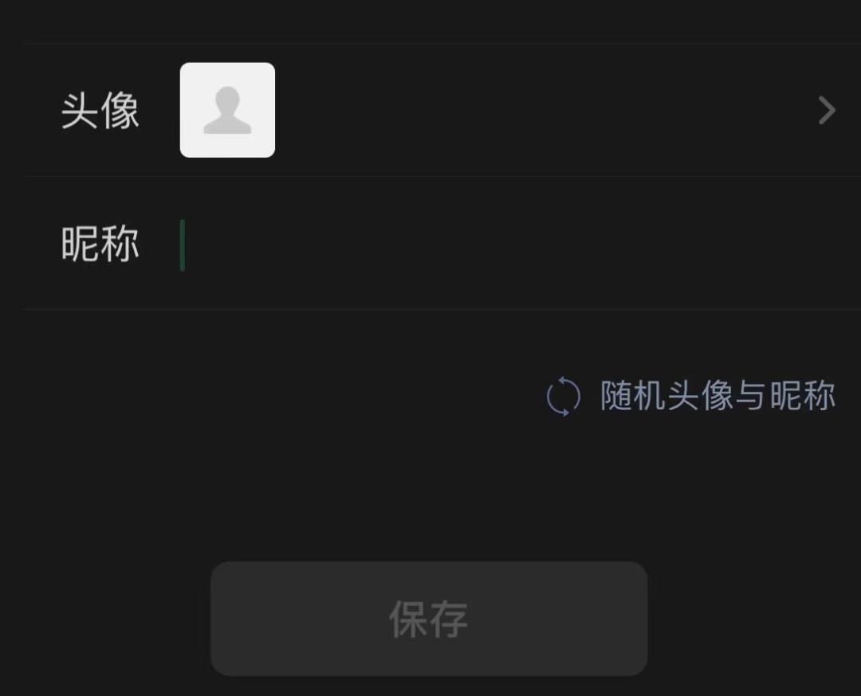Place cursor at the green text caret
Screen dimensions: 861x696
[183, 245]
